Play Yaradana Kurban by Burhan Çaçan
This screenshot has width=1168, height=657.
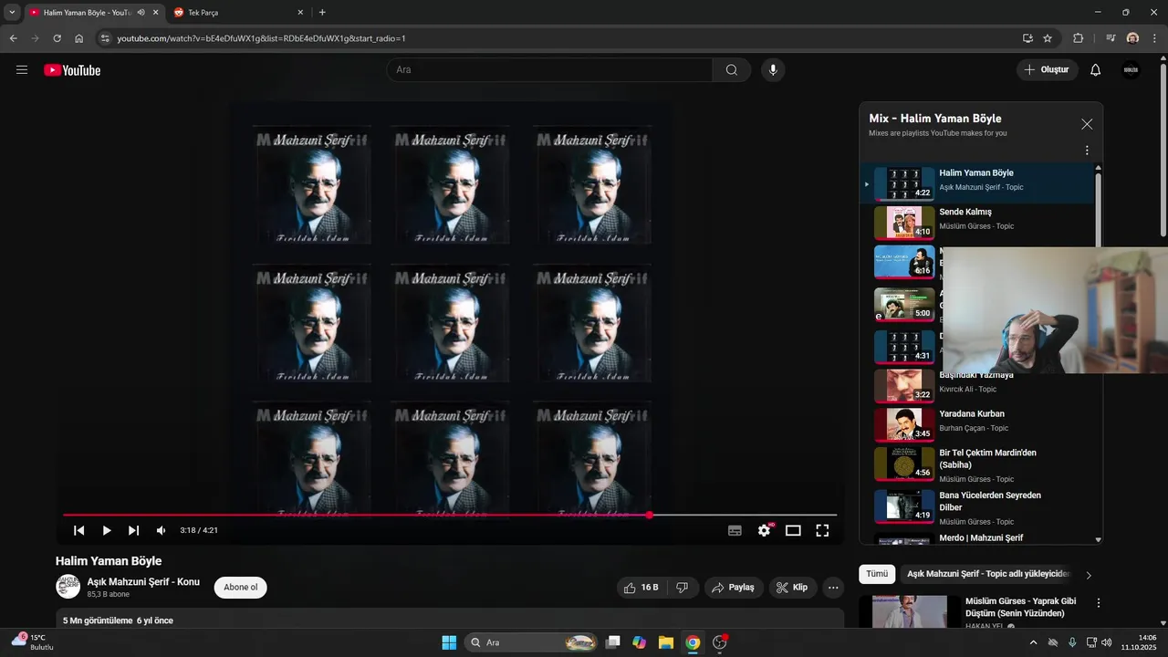point(978,424)
